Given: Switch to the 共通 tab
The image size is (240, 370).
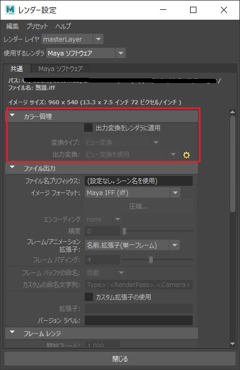Looking at the screenshot, I should tap(17, 68).
